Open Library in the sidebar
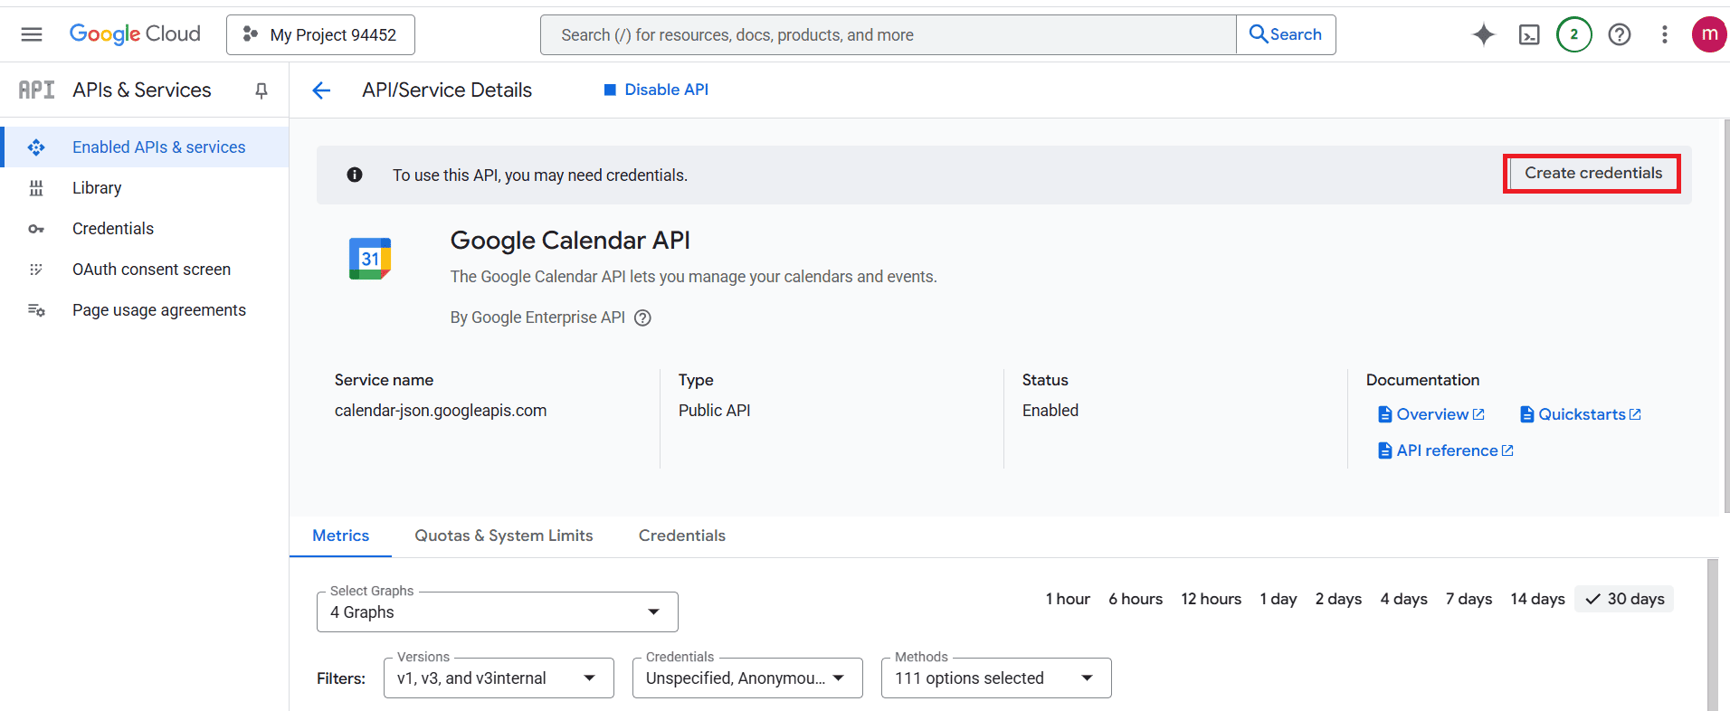 pyautogui.click(x=97, y=188)
